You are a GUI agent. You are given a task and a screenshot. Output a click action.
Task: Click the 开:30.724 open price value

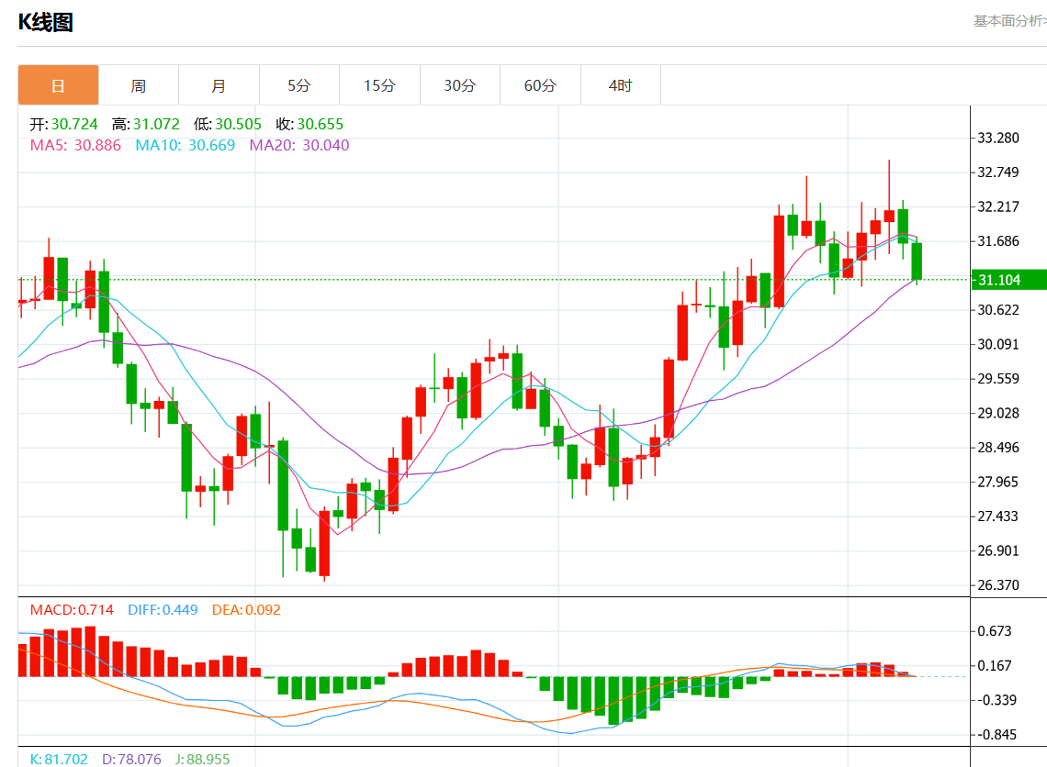(63, 124)
